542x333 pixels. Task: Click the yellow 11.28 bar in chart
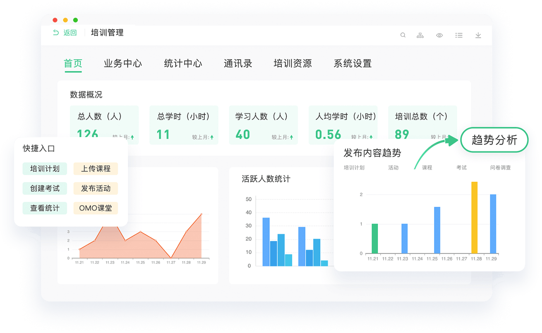pos(474,218)
